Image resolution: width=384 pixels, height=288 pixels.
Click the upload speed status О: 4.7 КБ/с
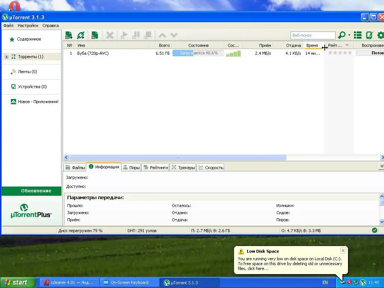coord(301,231)
